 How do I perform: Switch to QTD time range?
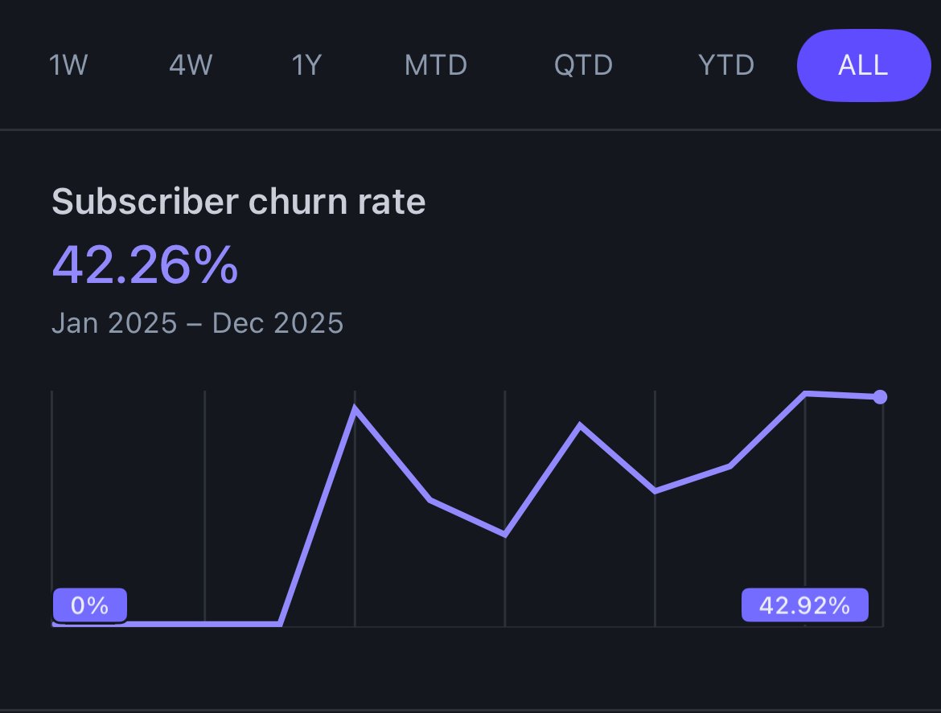pos(583,65)
